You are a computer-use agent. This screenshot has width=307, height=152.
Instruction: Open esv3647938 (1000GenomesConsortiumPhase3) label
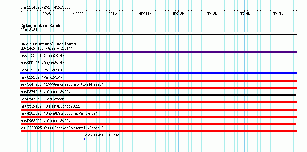[x=62, y=84]
